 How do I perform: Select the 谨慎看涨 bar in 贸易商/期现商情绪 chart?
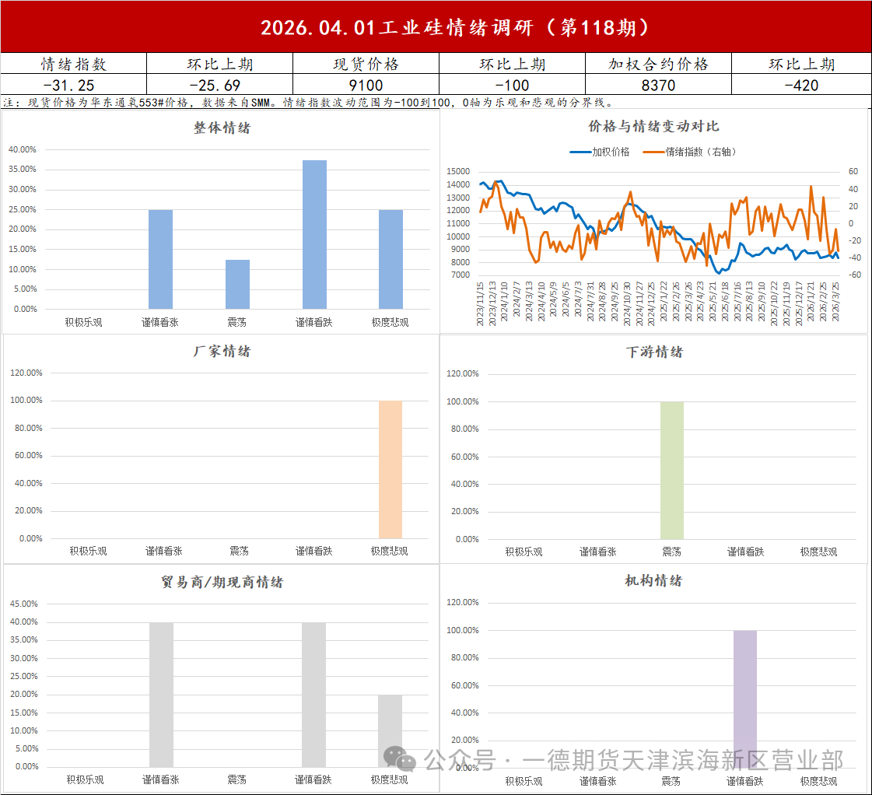pos(162,694)
